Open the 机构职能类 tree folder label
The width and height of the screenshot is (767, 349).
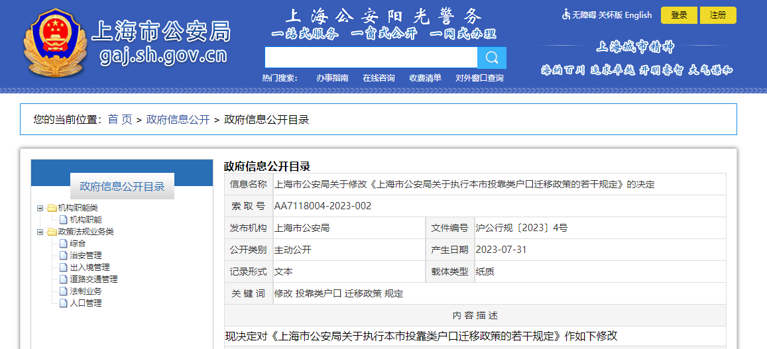pos(78,208)
